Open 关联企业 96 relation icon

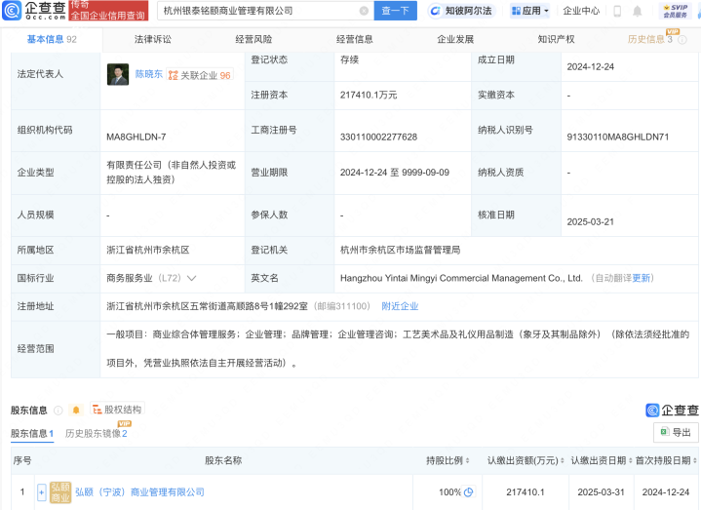[200, 75]
